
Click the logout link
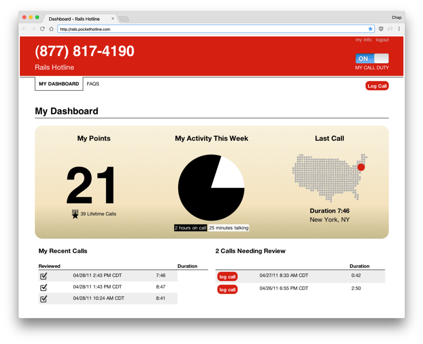pyautogui.click(x=382, y=40)
